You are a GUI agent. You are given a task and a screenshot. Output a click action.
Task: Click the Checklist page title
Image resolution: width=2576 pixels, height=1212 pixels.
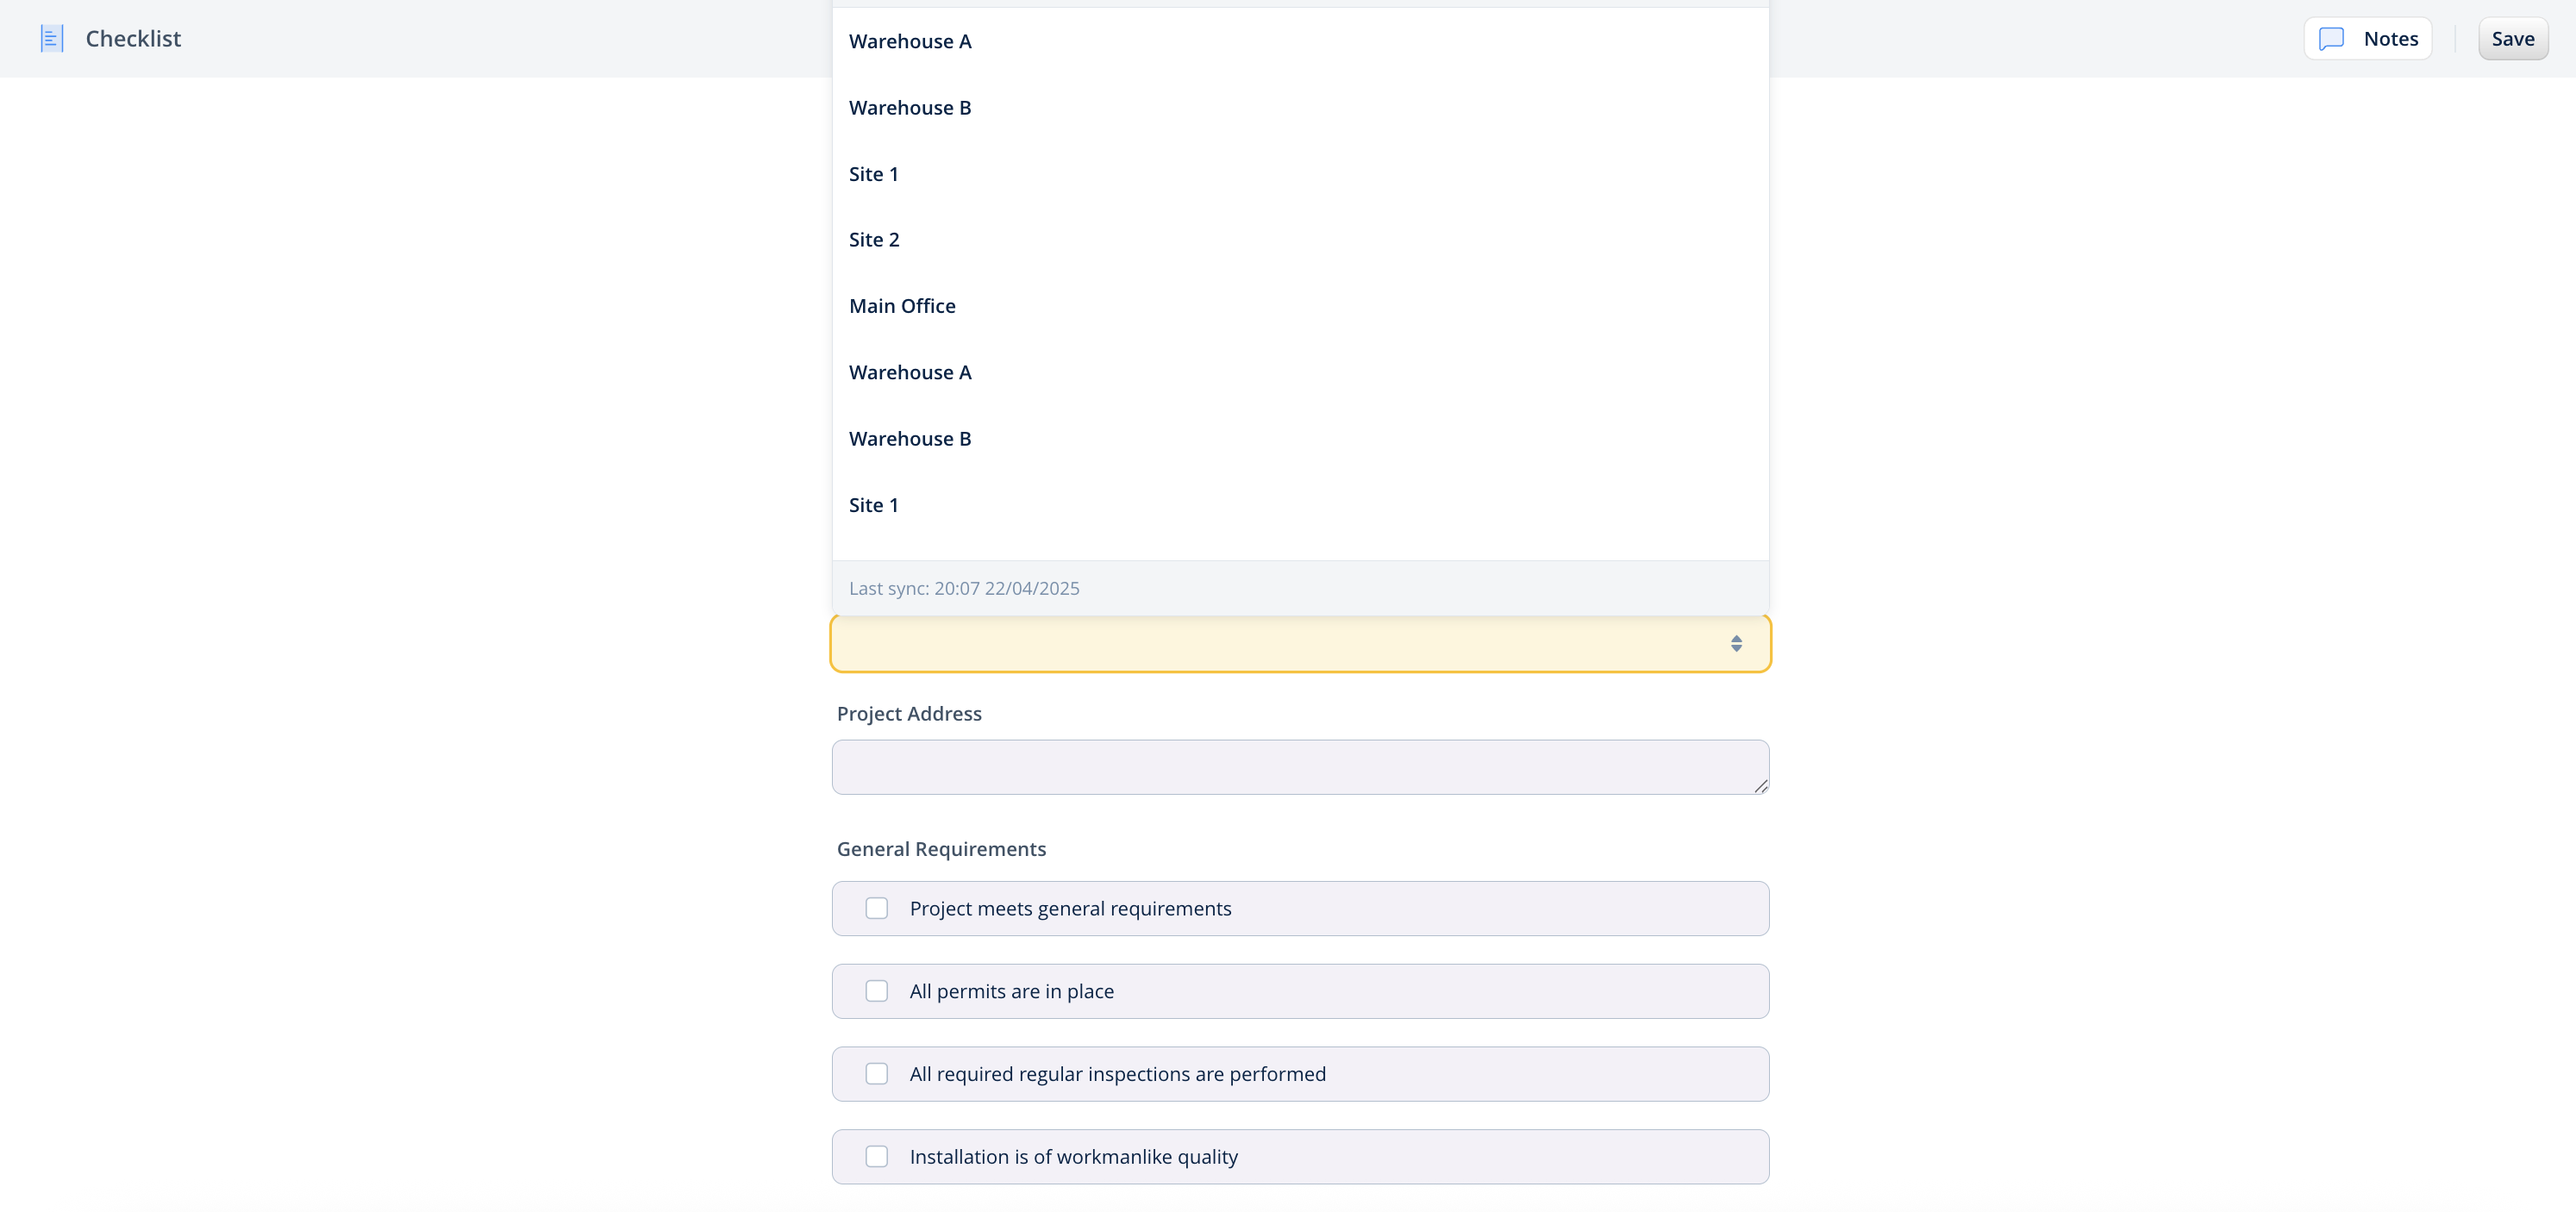click(x=133, y=39)
